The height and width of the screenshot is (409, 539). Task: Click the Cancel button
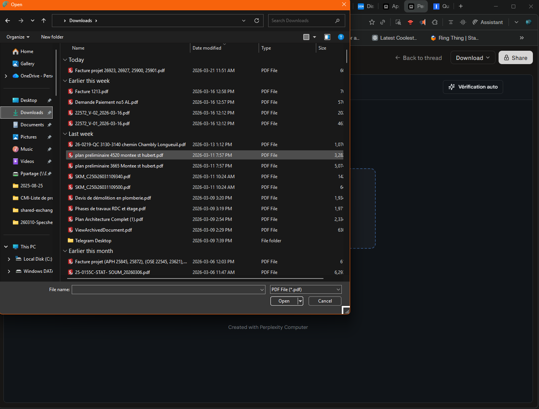click(325, 301)
